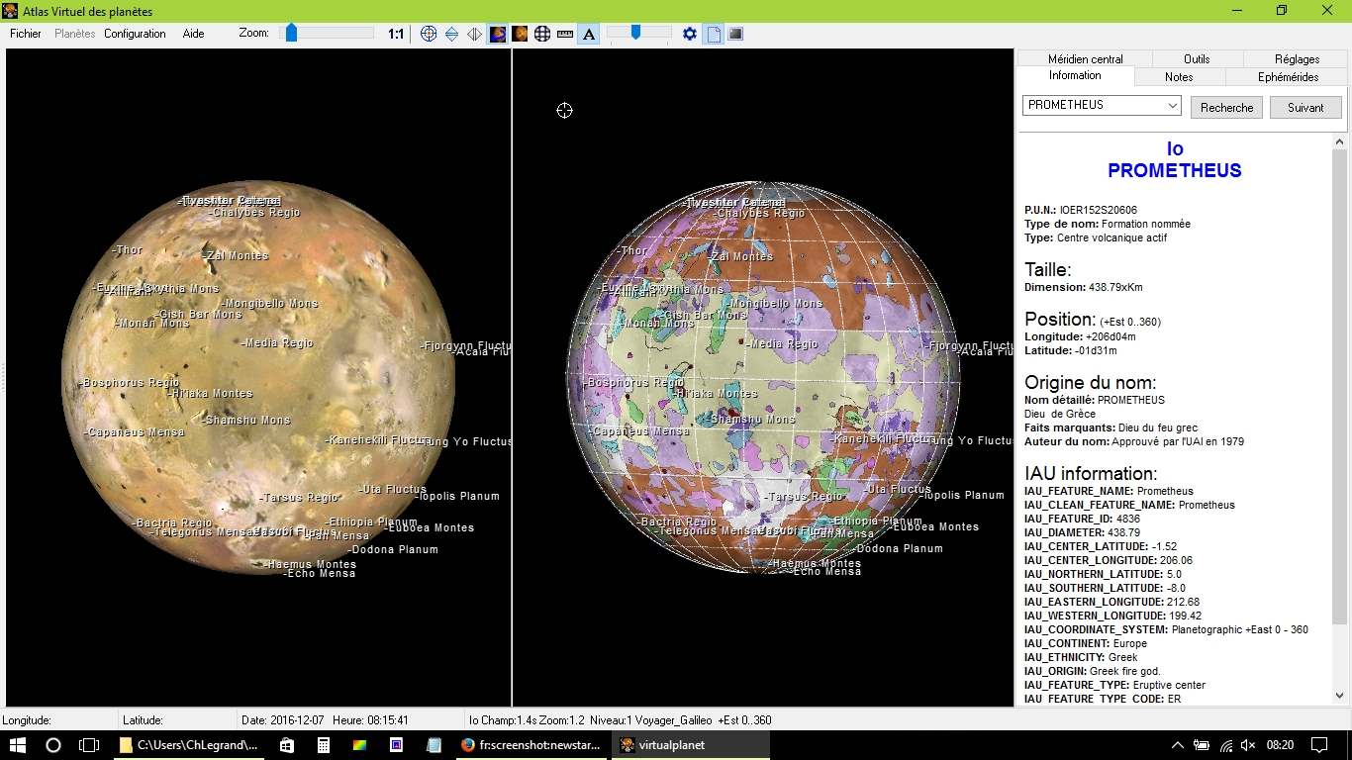Click the center-on-target crosshair toolbar icon
This screenshot has height=760, width=1352.
point(429,34)
